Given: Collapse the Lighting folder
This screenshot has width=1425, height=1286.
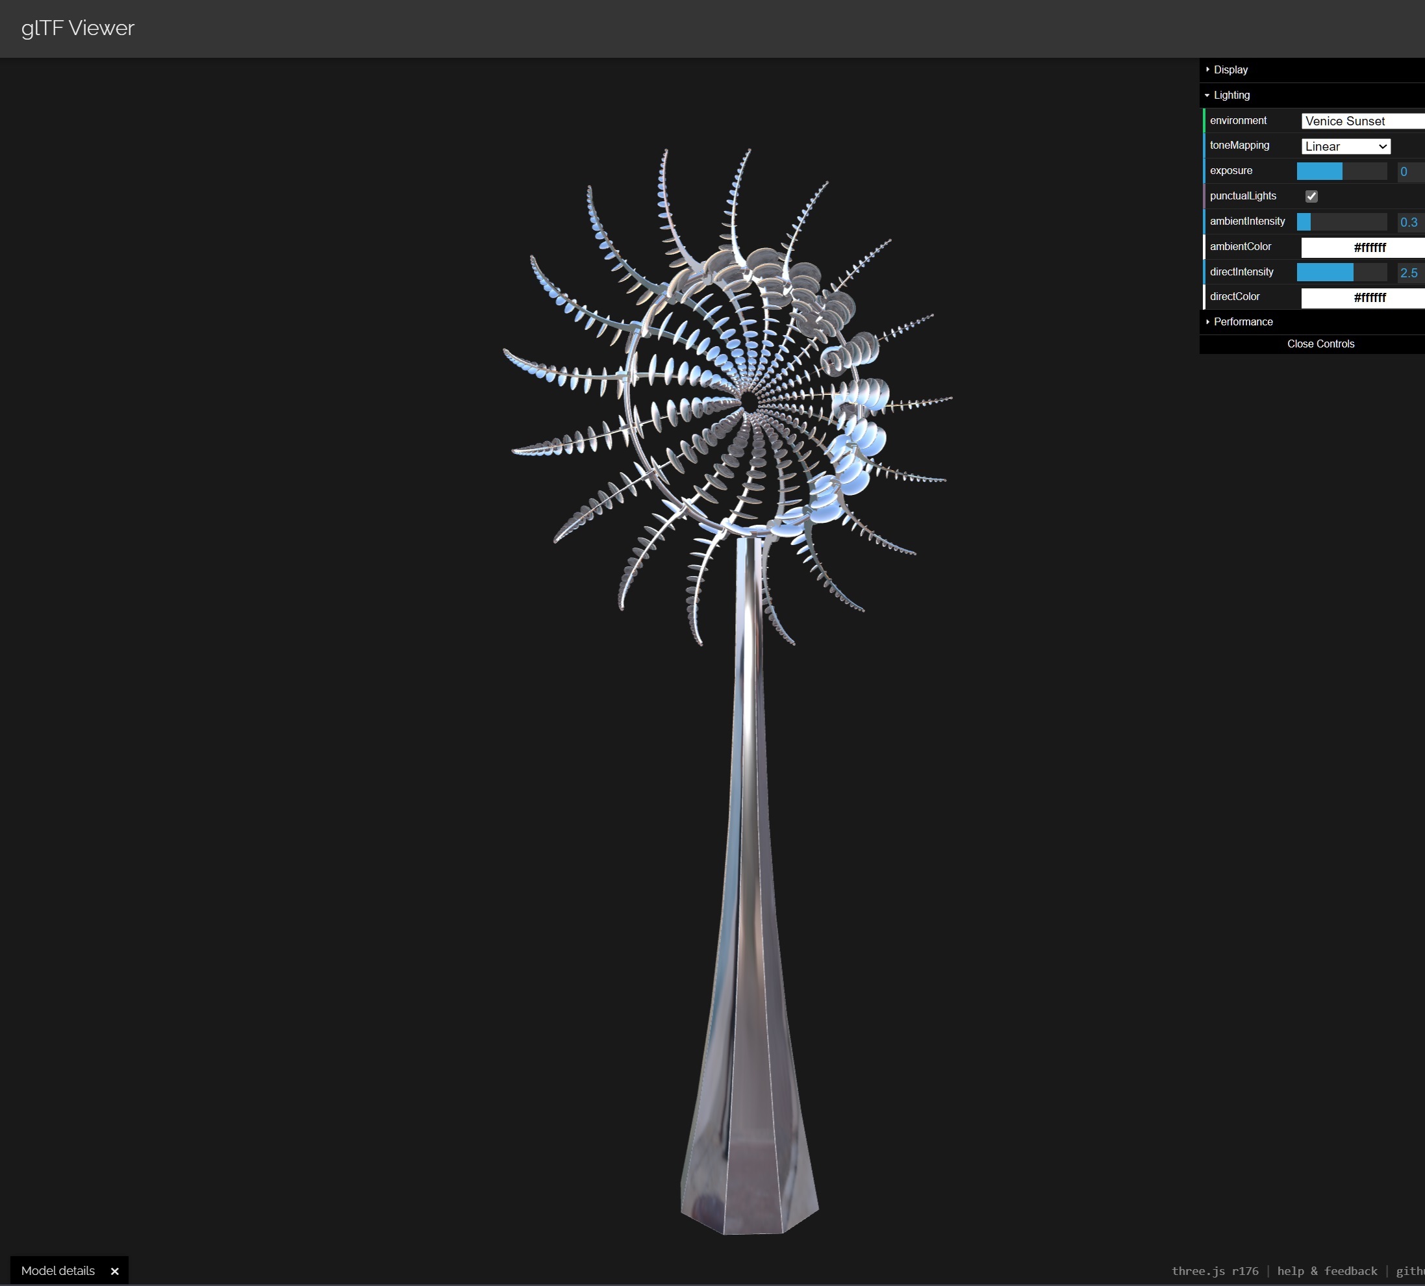Looking at the screenshot, I should [x=1231, y=95].
